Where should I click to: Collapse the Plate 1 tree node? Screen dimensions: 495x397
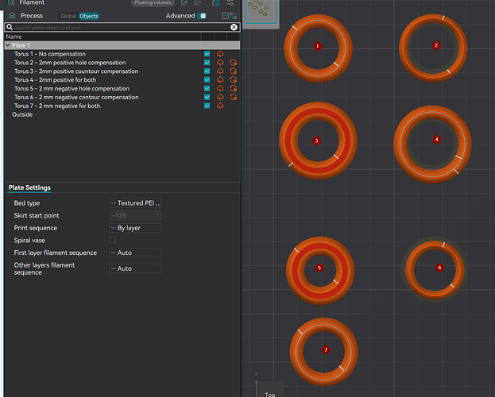point(8,45)
